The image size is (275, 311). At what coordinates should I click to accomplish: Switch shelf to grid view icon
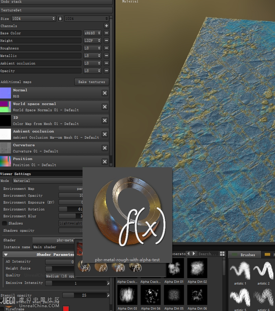point(222,254)
